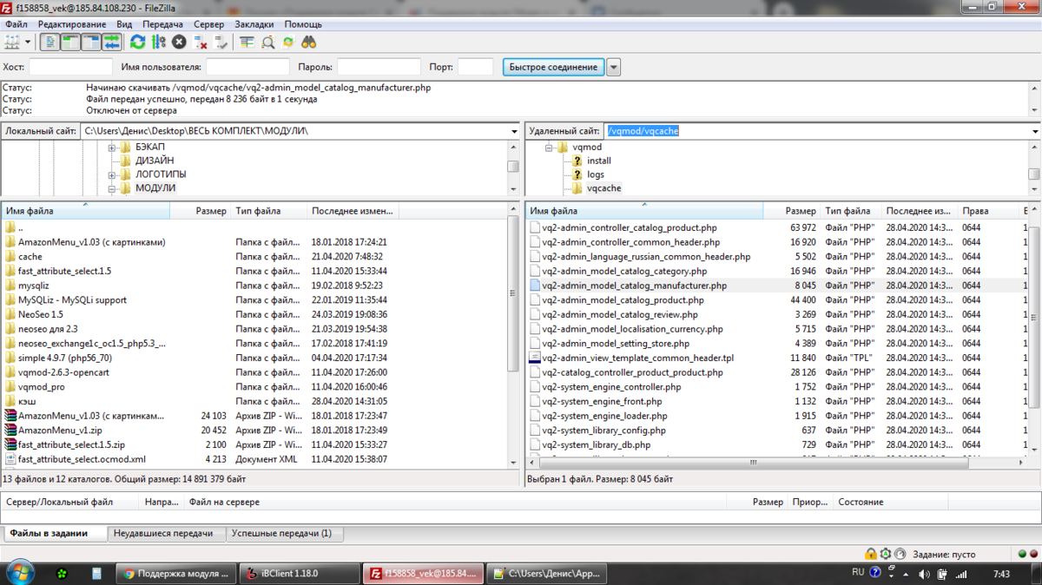Select the install folder in remote tree
The height and width of the screenshot is (585, 1042).
tap(599, 161)
